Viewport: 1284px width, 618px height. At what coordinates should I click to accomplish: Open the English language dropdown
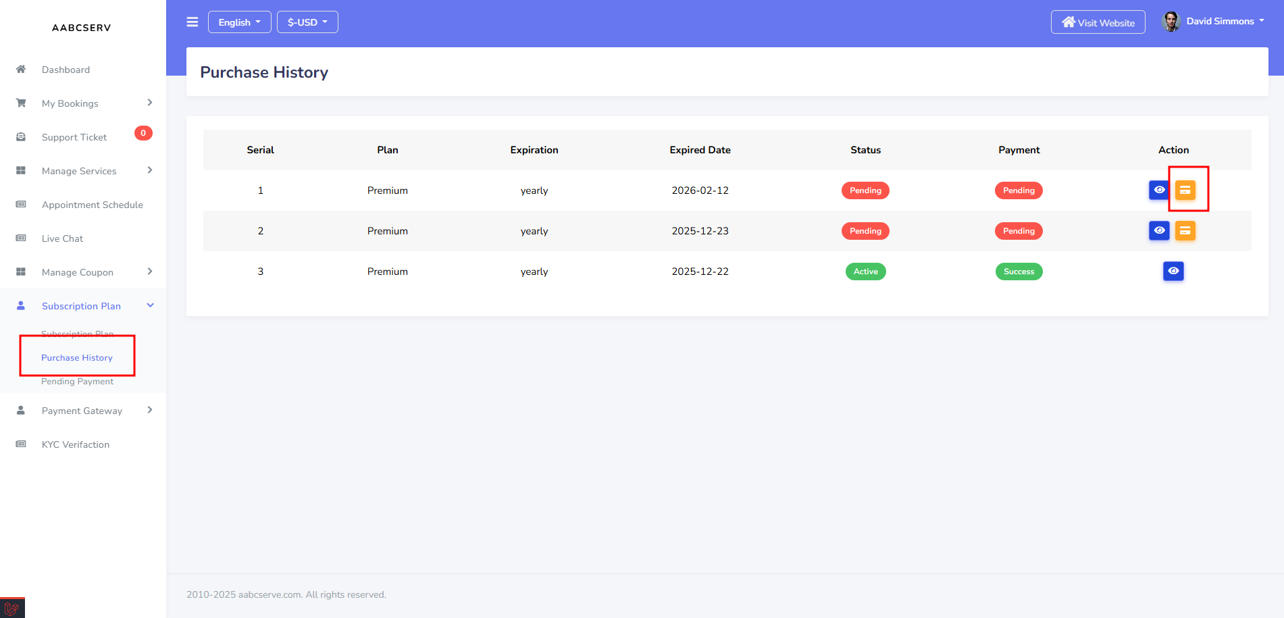240,22
